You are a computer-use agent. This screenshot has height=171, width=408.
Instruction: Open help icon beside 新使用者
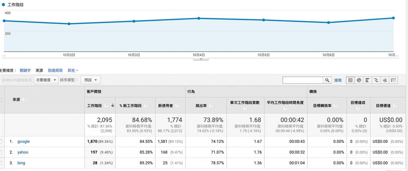(177, 105)
